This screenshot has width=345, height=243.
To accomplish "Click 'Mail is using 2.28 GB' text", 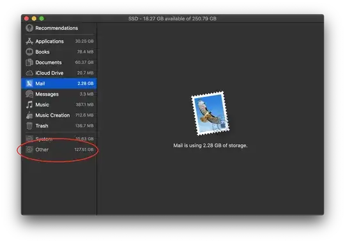I will pos(210,145).
